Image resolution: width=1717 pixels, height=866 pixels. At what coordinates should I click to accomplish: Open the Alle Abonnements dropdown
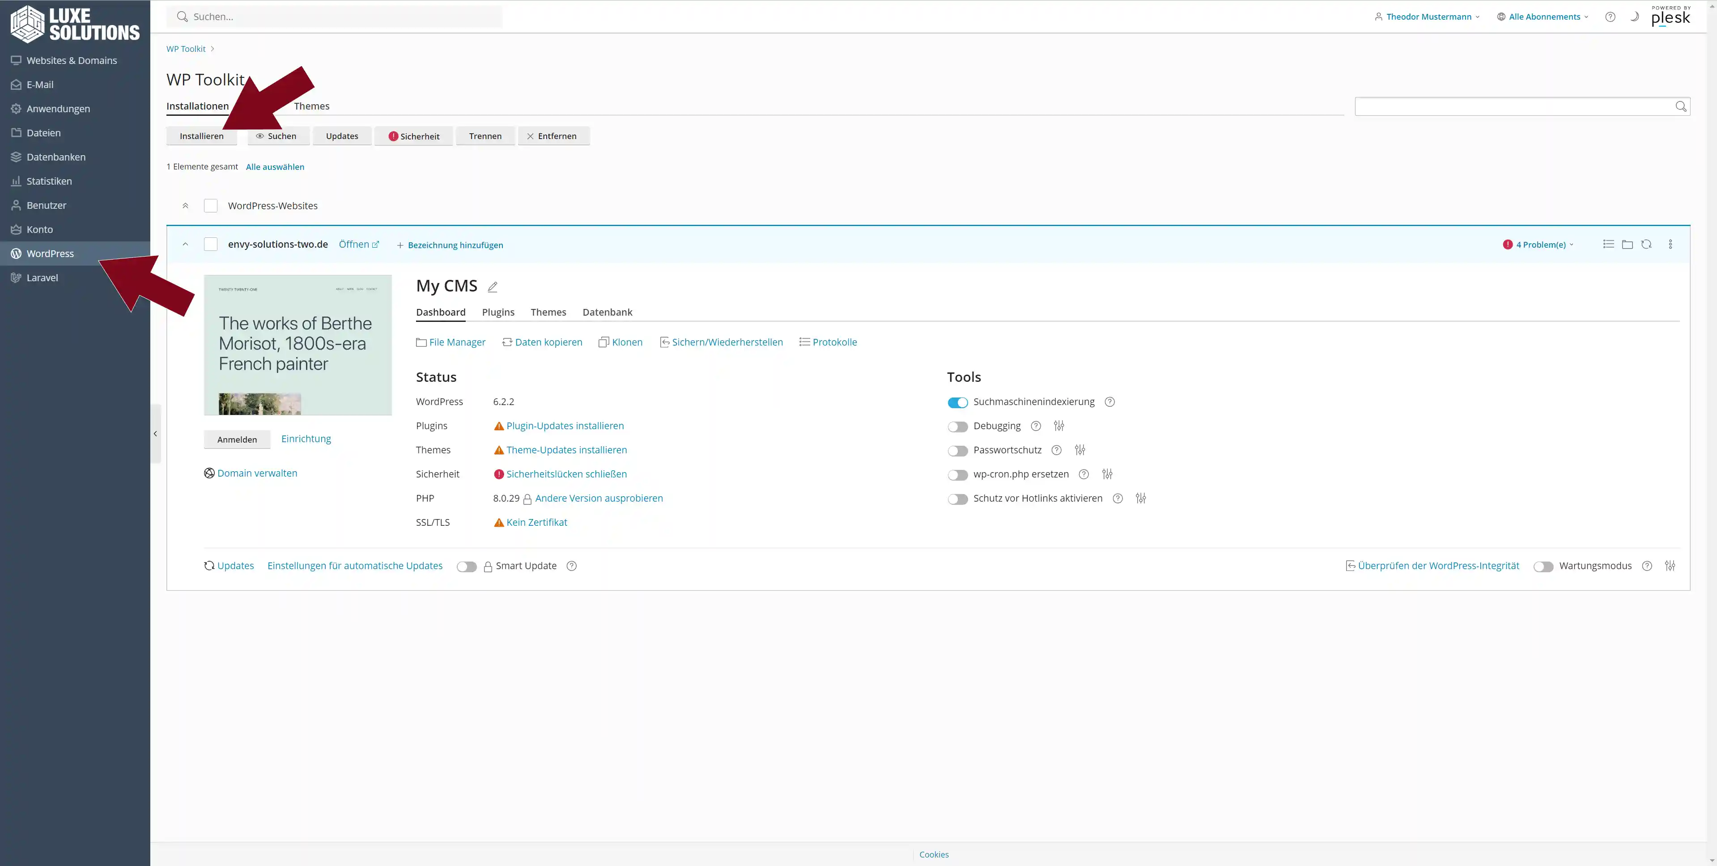[1543, 17]
